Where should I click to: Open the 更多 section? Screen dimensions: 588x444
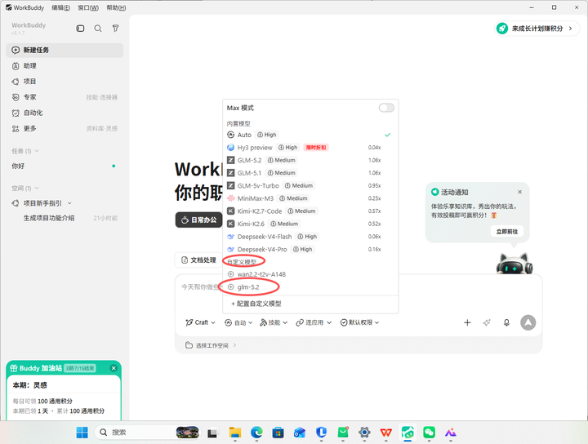tap(65, 128)
